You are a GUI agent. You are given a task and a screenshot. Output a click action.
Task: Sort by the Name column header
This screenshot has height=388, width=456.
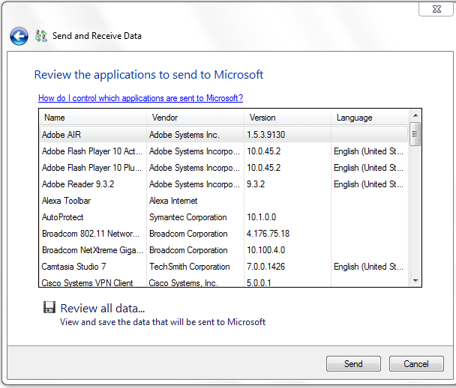tap(93, 118)
